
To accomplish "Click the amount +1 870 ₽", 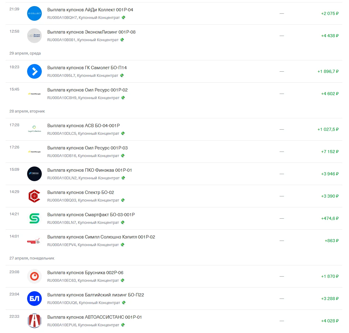I will 329,276.
